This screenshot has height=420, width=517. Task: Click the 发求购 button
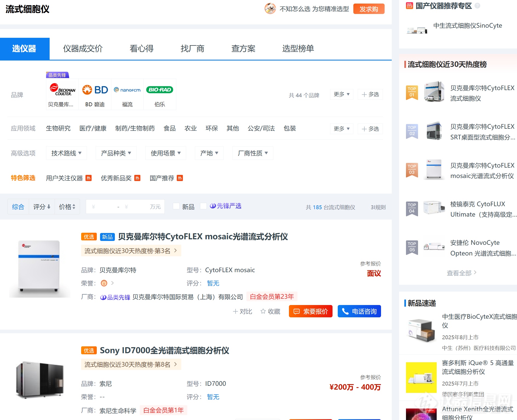[369, 9]
